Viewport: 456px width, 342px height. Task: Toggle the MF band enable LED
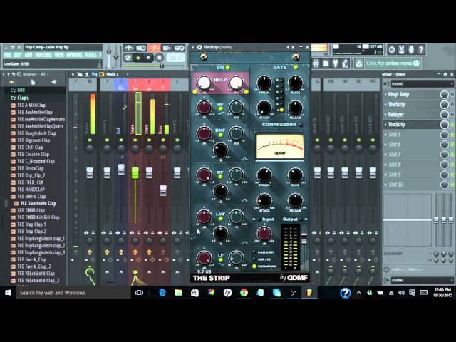pos(220,177)
